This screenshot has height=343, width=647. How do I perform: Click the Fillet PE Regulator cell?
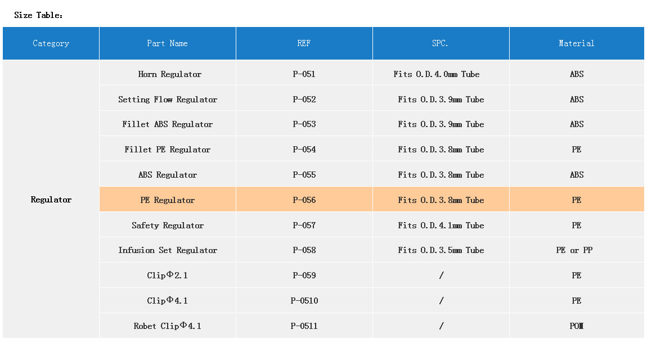tap(168, 150)
